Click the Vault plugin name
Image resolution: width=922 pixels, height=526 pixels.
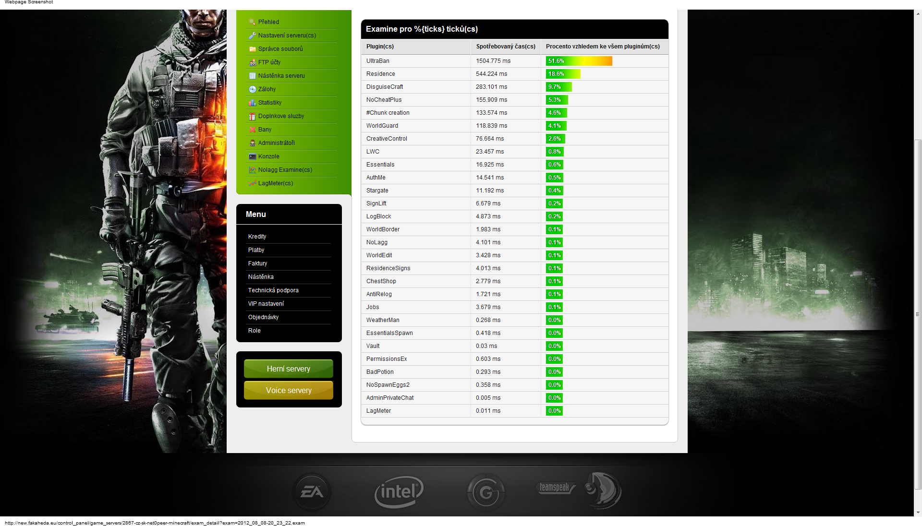(373, 346)
